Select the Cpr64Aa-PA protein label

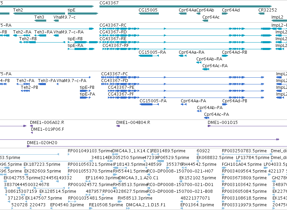[194, 101]
